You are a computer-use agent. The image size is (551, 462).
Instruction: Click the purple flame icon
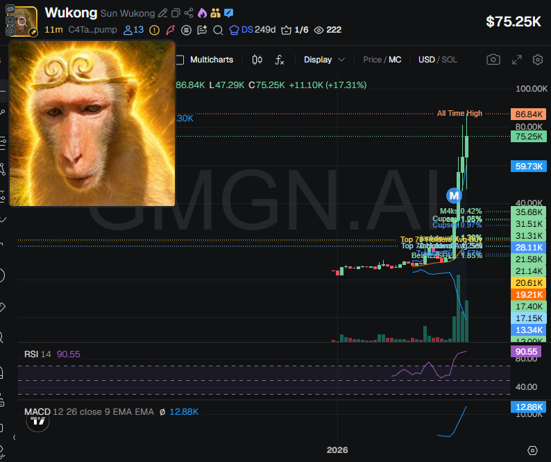(202, 13)
